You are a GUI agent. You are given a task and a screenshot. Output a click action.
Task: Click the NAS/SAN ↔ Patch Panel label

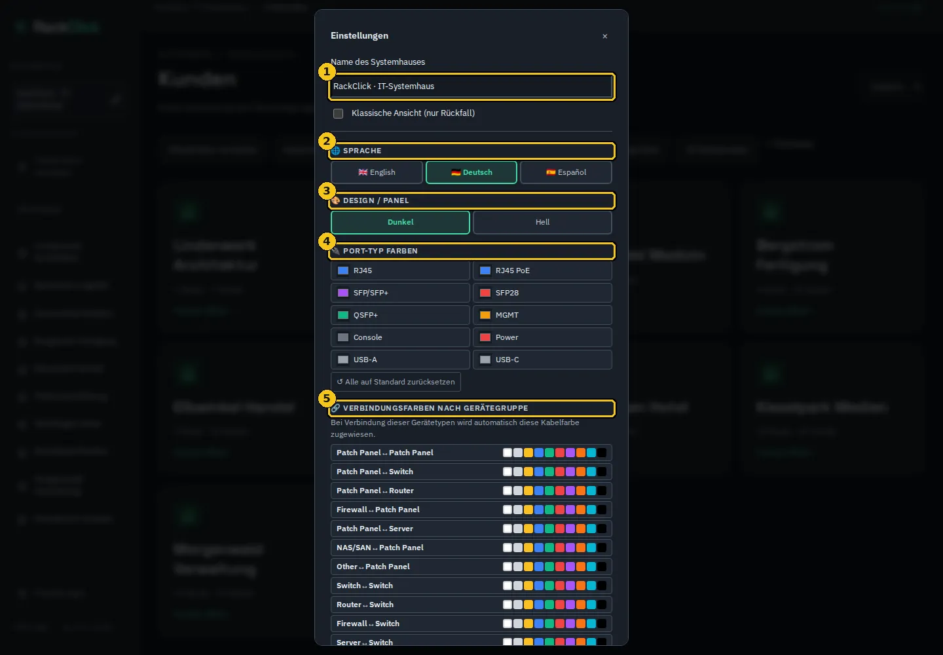(380, 548)
